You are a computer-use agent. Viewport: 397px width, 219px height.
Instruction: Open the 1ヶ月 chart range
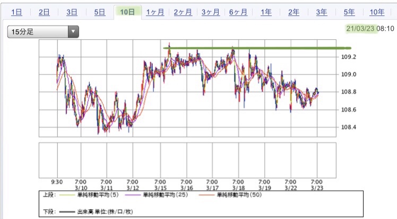155,12
